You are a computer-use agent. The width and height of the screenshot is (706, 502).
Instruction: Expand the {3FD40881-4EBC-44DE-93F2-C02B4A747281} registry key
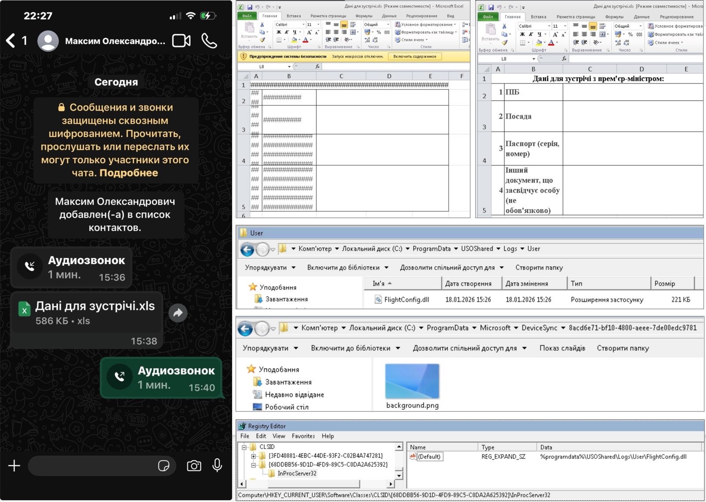pos(253,456)
